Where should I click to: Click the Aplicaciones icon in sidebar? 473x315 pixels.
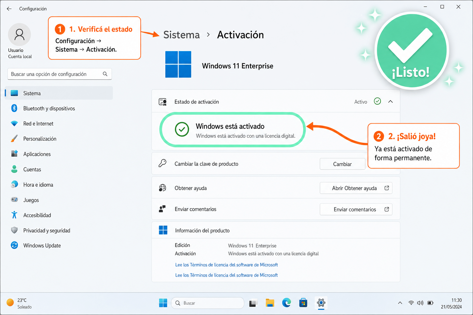point(14,154)
